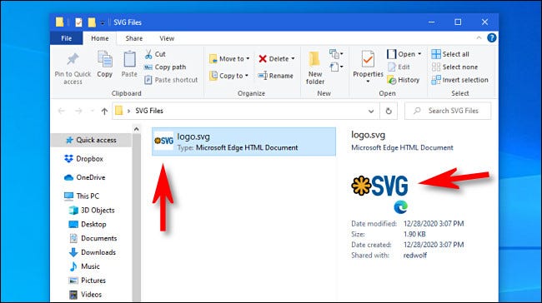Click Select all
The image size is (542, 303).
450,54
